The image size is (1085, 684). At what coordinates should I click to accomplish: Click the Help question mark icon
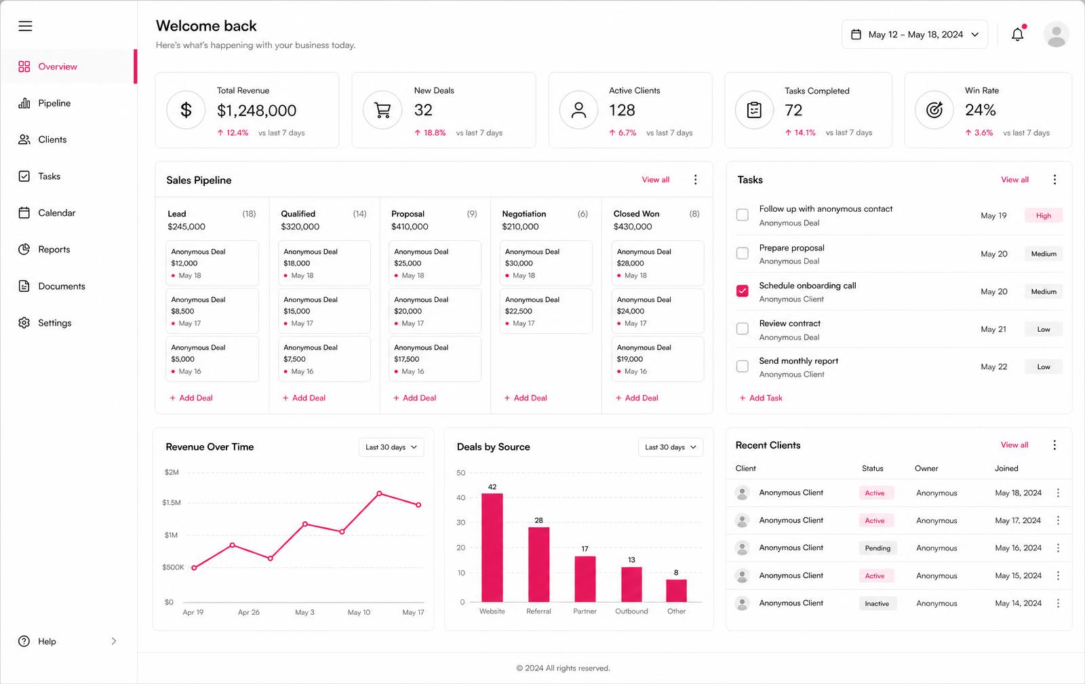pyautogui.click(x=24, y=641)
